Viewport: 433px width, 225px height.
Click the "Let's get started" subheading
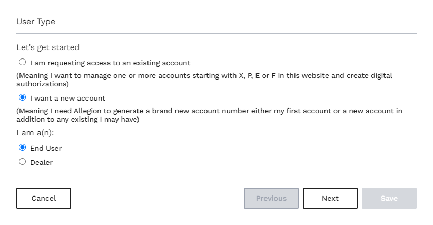pos(48,47)
